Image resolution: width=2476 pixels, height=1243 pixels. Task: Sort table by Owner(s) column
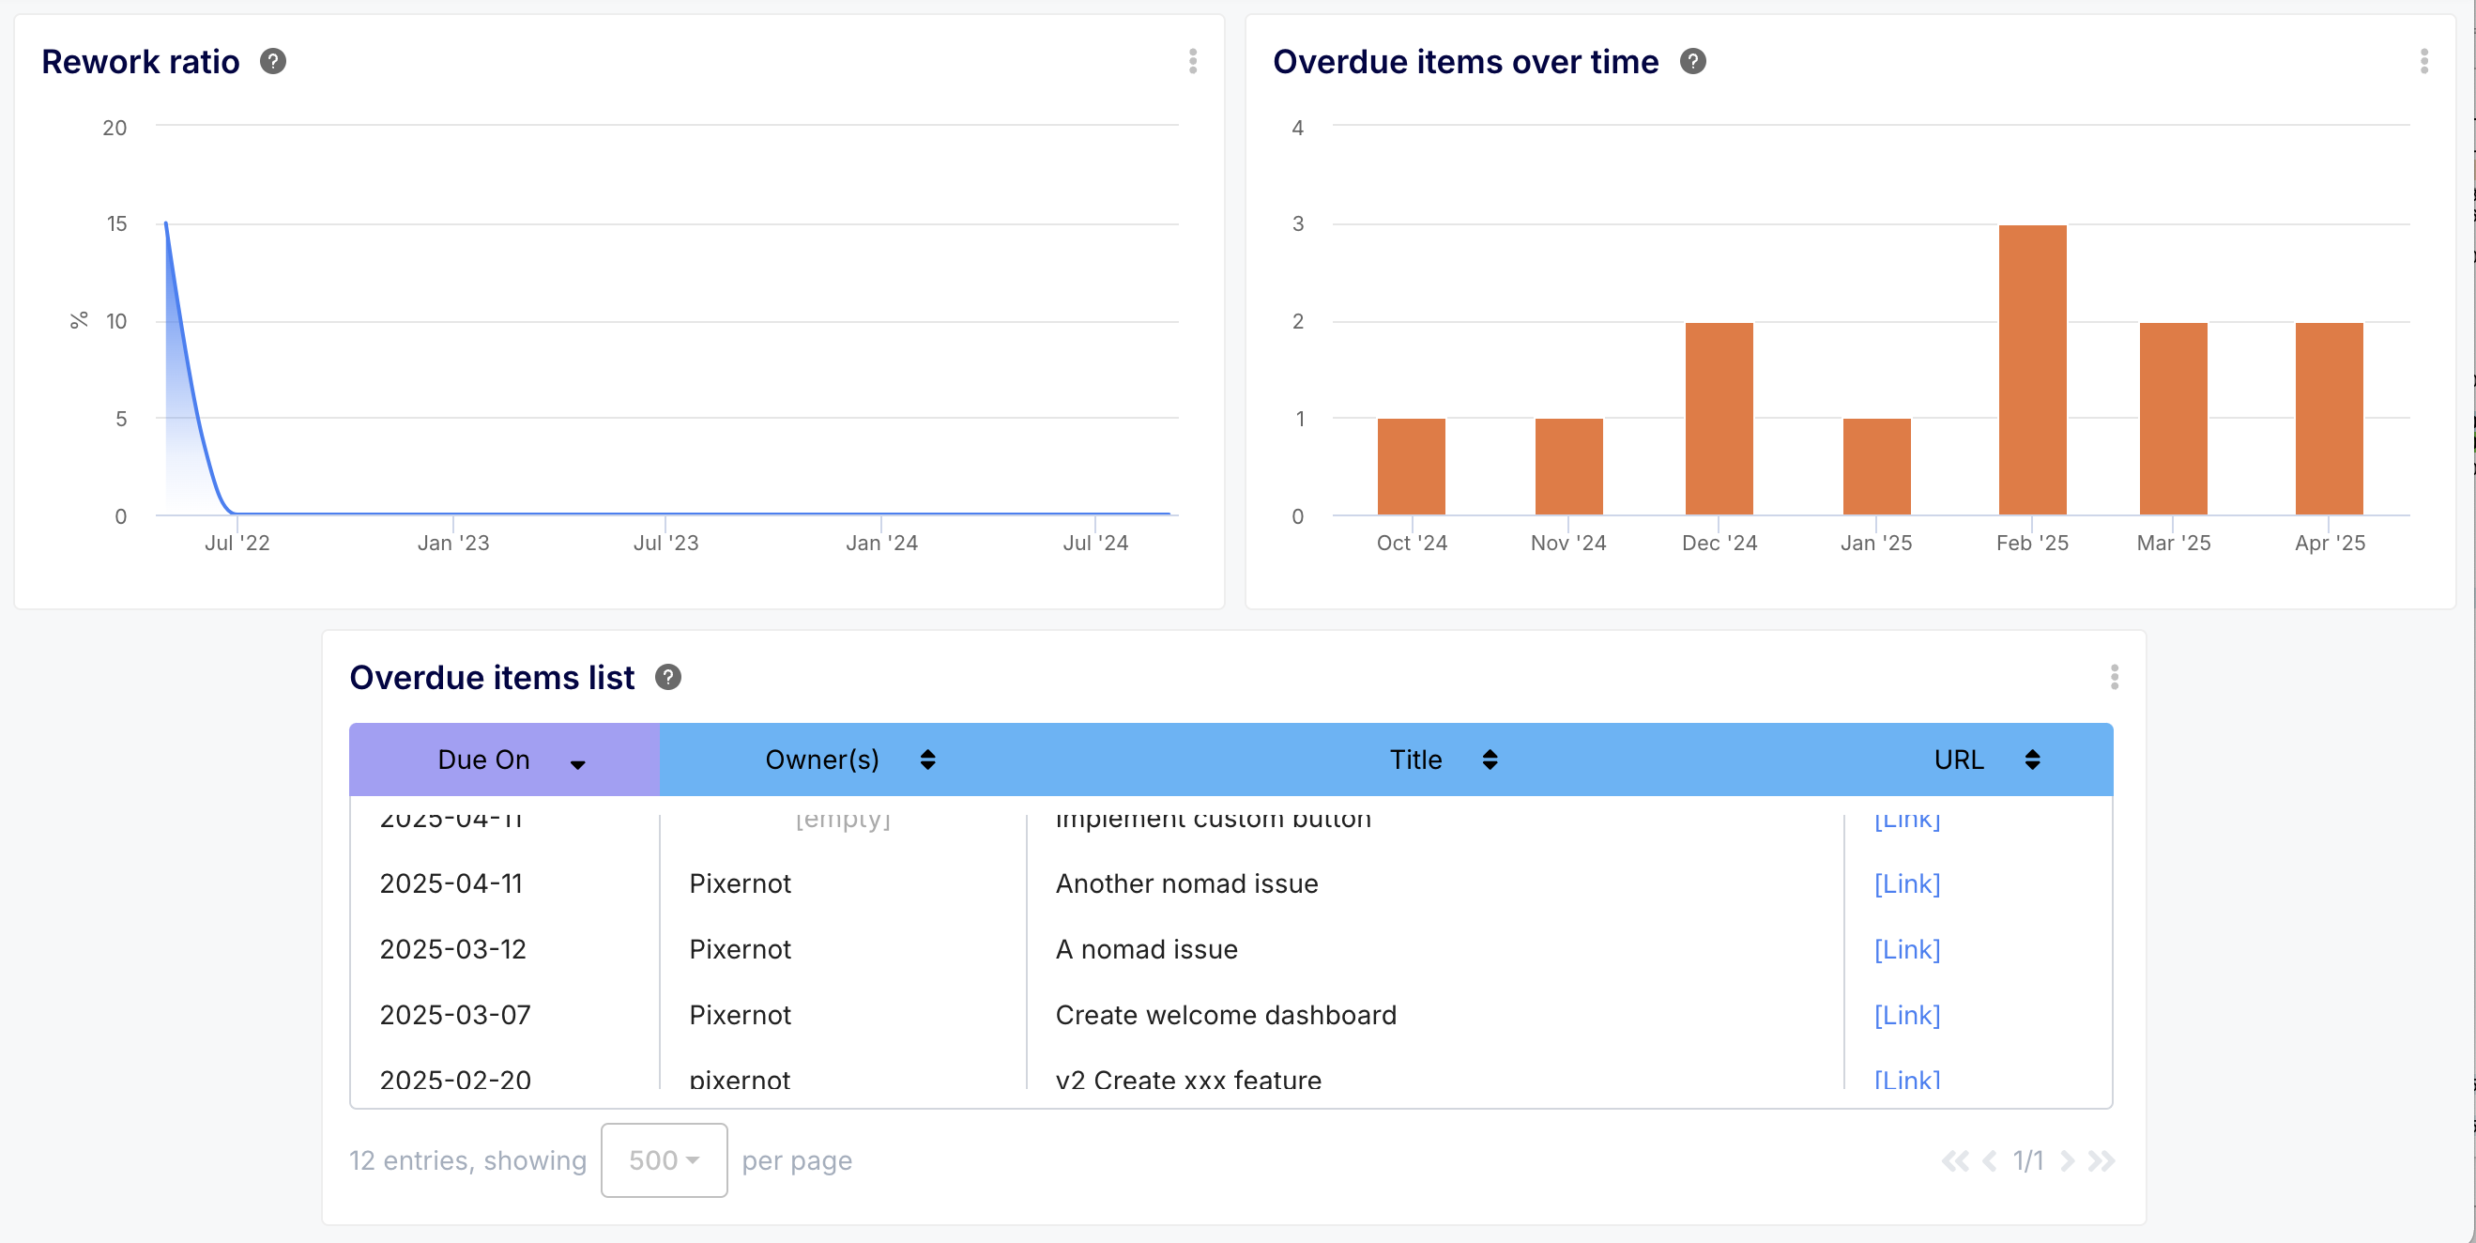pyautogui.click(x=927, y=760)
